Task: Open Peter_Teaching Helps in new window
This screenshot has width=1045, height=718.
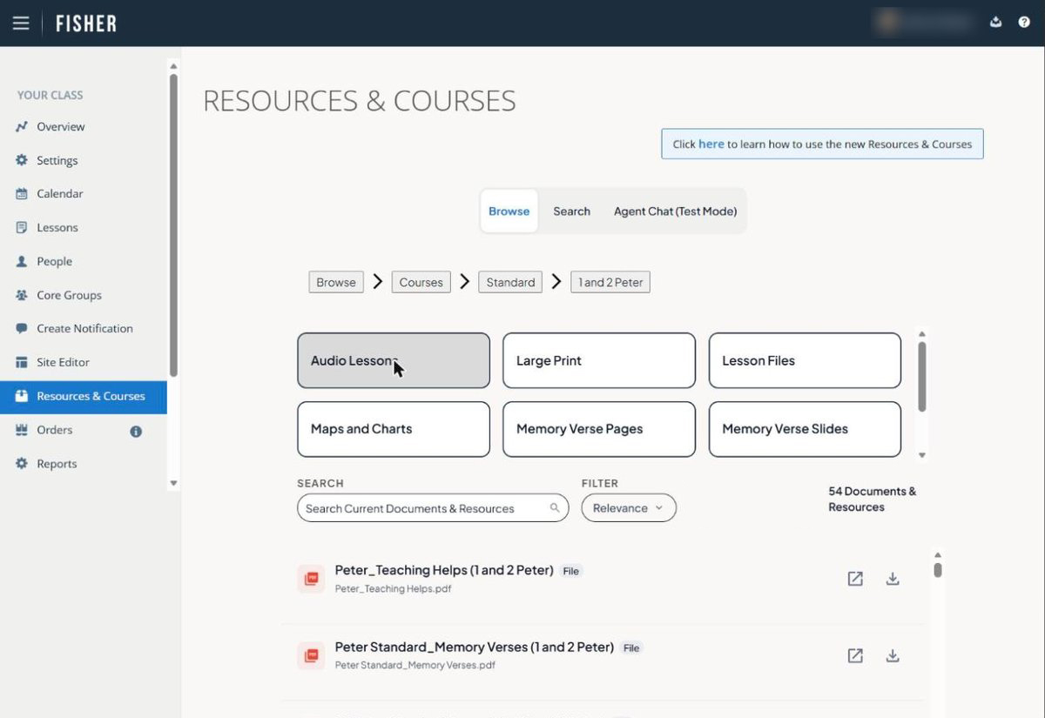Action: [855, 579]
